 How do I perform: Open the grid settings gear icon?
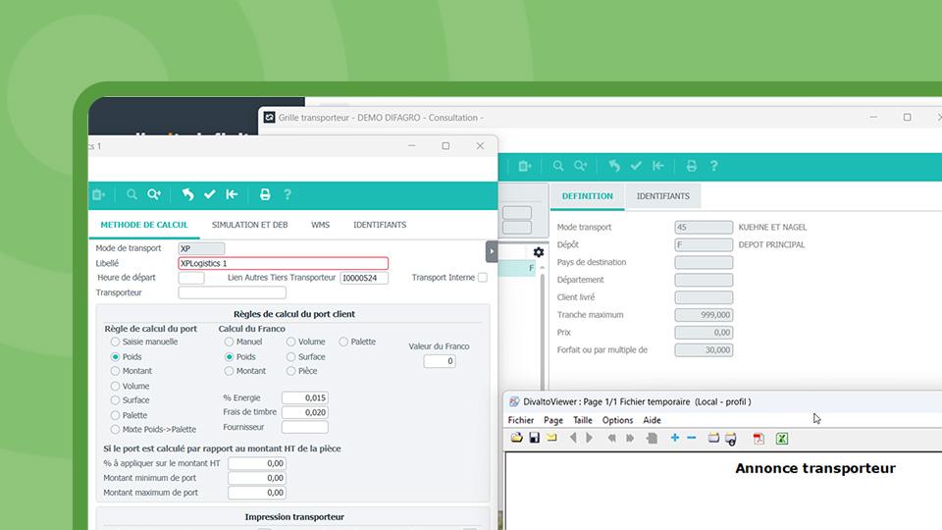click(x=538, y=252)
